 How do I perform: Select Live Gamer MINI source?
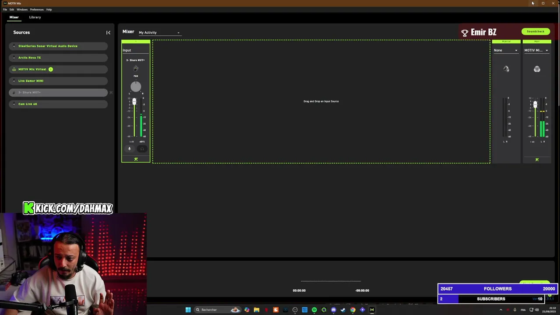(58, 80)
